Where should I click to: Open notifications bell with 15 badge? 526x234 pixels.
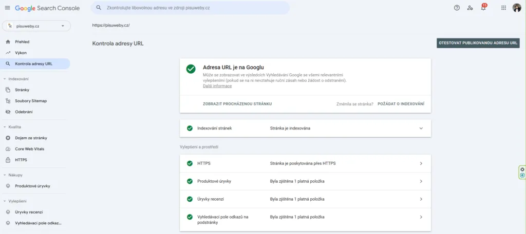point(483,7)
